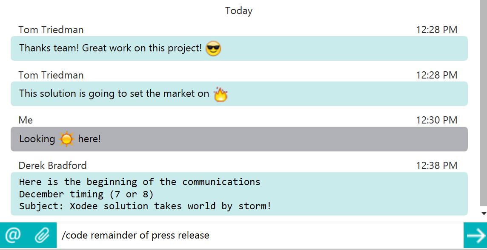Click the message input field
Screen dimensions: 487x250
click(x=260, y=235)
